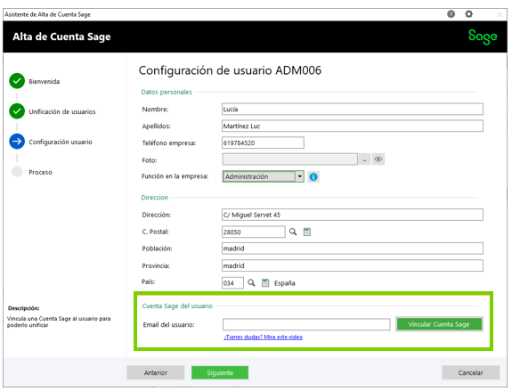Click the Cuenta Sage del usuario heading
512x391 pixels.
177,306
